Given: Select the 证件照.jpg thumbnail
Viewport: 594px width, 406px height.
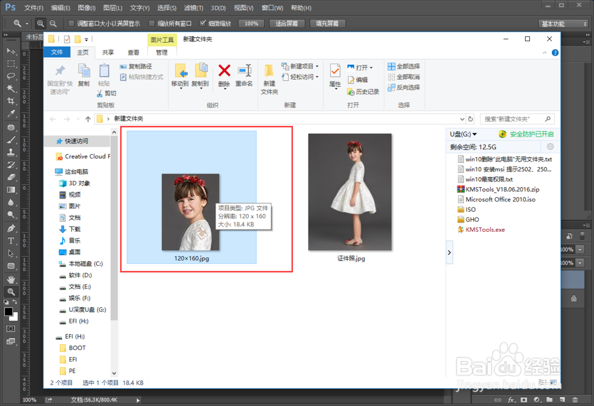Looking at the screenshot, I should [x=350, y=191].
